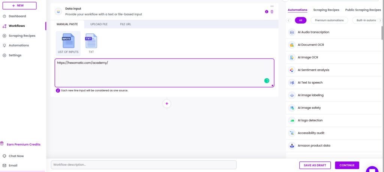Toggle the Premium automations filter chip
This screenshot has width=384, height=172.
coord(329,20)
